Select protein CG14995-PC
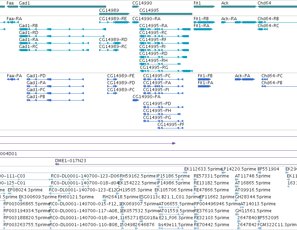Viewport: 297px width, 230px height. (163, 79)
